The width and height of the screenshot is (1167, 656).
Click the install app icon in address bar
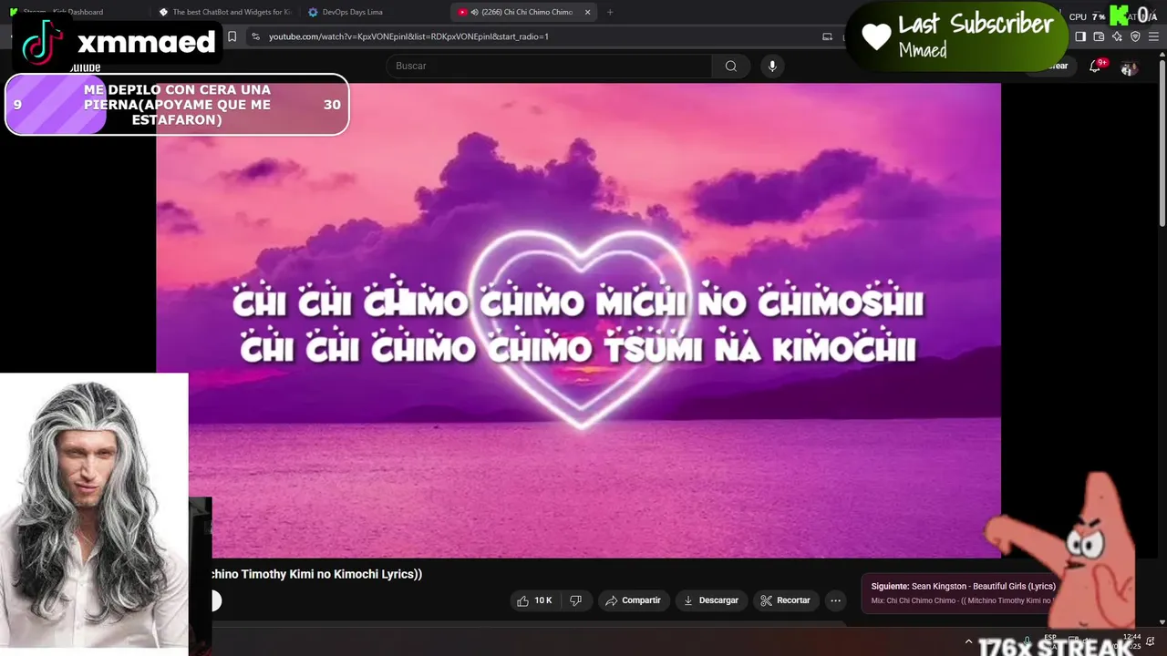pos(827,36)
